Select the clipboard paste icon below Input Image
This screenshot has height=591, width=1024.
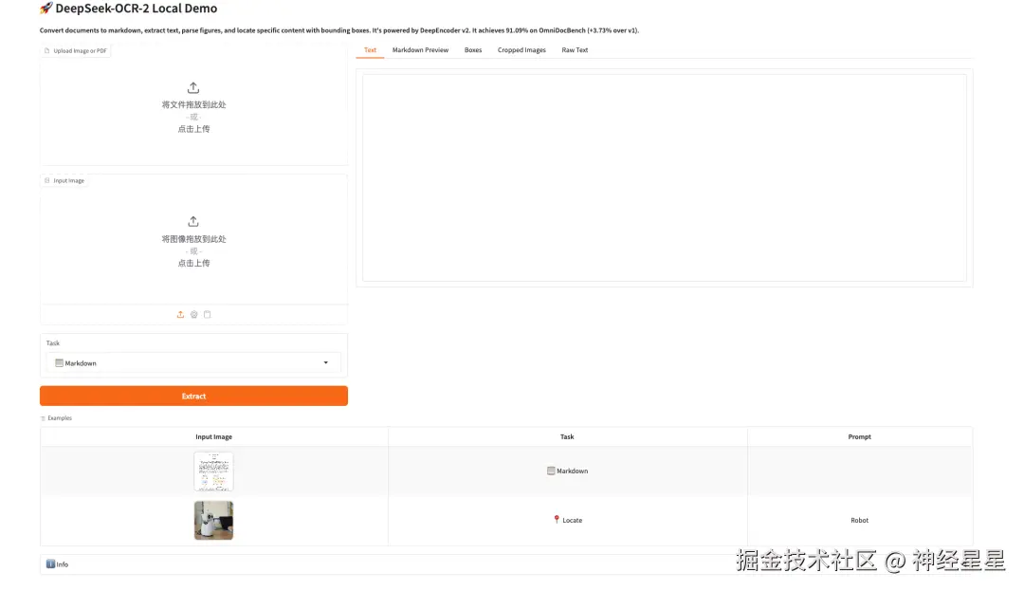tap(207, 315)
